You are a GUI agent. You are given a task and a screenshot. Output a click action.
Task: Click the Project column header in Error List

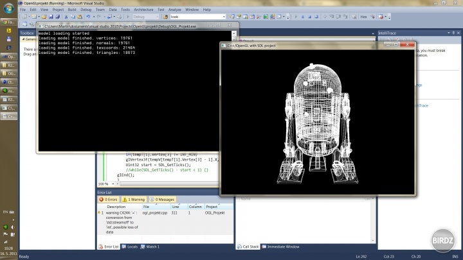[219, 207]
